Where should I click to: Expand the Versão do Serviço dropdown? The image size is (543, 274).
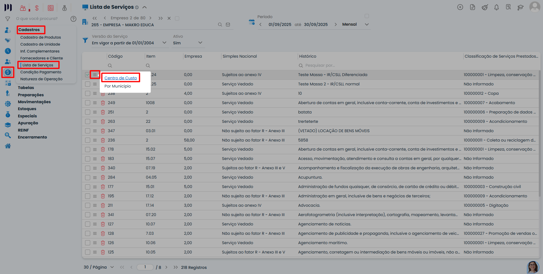coord(164,43)
